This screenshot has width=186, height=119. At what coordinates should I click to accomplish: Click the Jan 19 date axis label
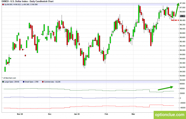(77, 114)
